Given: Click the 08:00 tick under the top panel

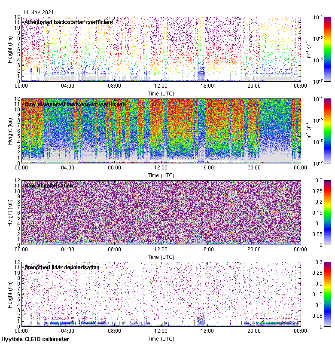Looking at the screenshot, I should [115, 86].
